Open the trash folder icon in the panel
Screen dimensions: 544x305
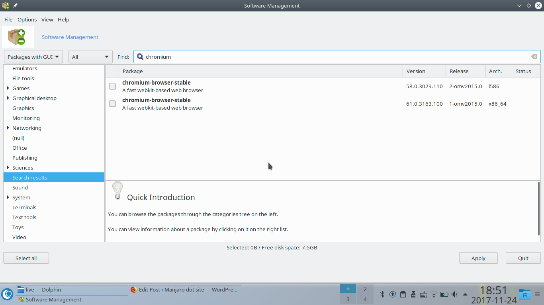tap(525, 294)
